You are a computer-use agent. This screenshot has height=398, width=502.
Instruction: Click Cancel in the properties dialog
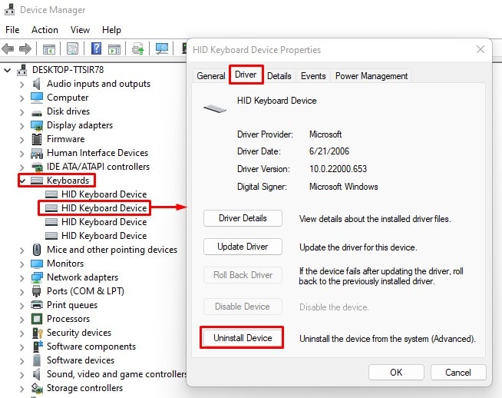(458, 373)
